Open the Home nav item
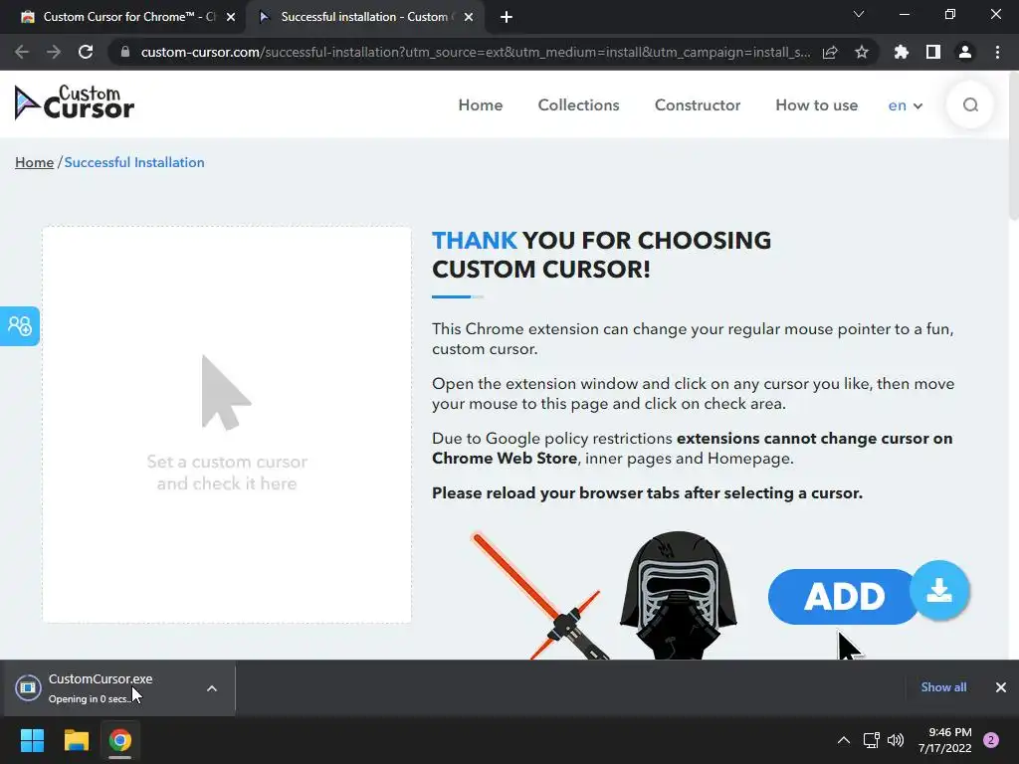 (x=481, y=105)
